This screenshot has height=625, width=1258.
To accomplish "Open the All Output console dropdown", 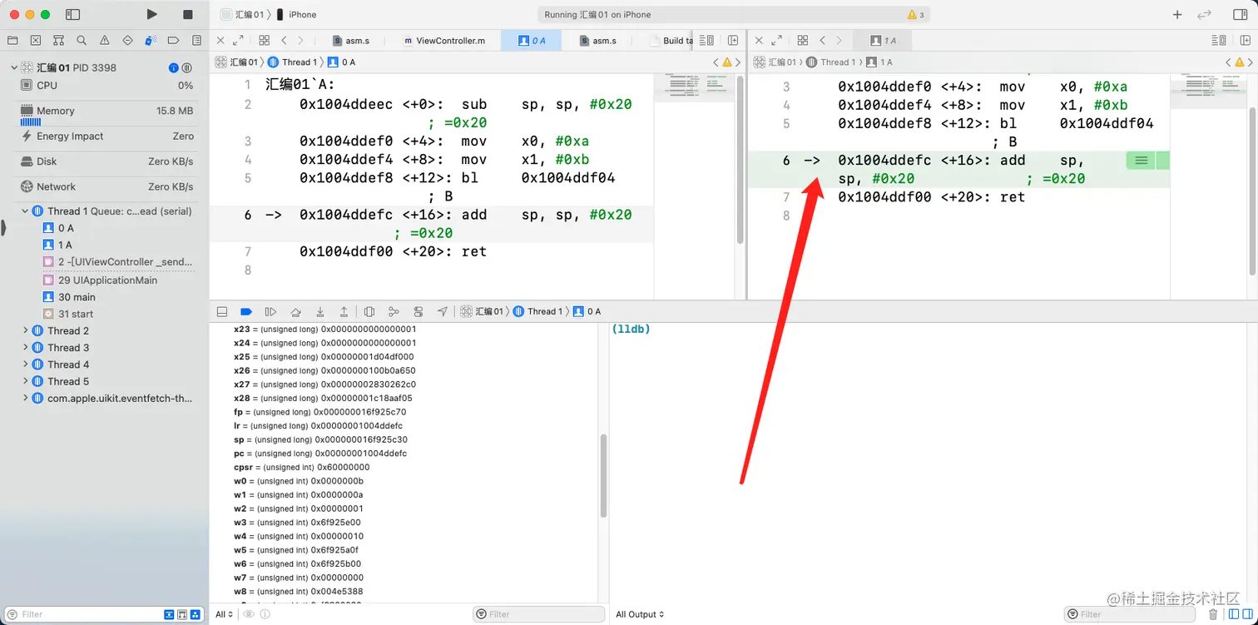I will [641, 614].
